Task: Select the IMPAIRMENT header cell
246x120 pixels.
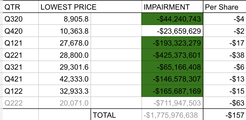Action: click(172, 7)
